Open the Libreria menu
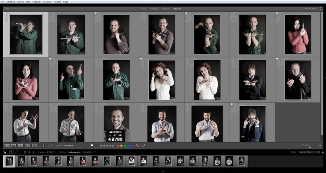The height and width of the screenshot is (173, 326). tap(20, 2)
